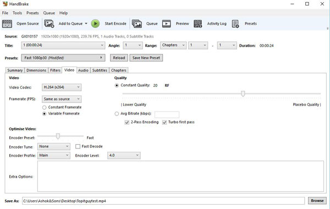The width and height of the screenshot is (330, 209).
Task: Click the Placebo Quality label
Action: pyautogui.click(x=306, y=105)
